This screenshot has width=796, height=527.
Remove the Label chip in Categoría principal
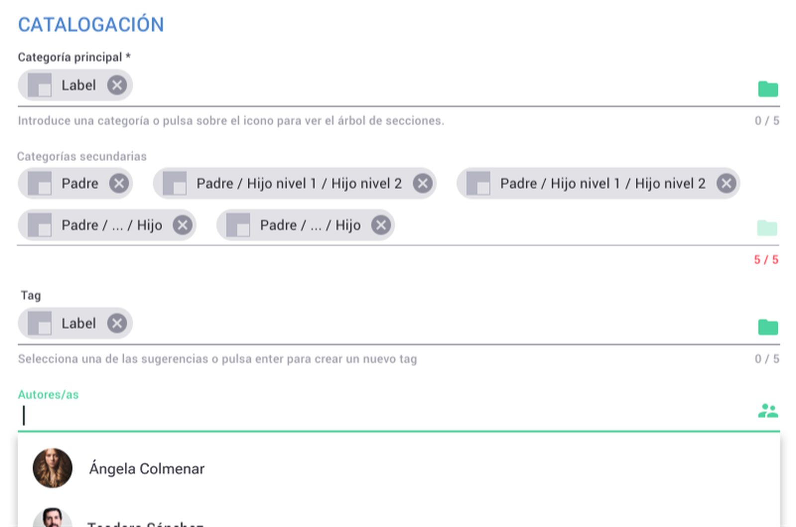coord(117,85)
